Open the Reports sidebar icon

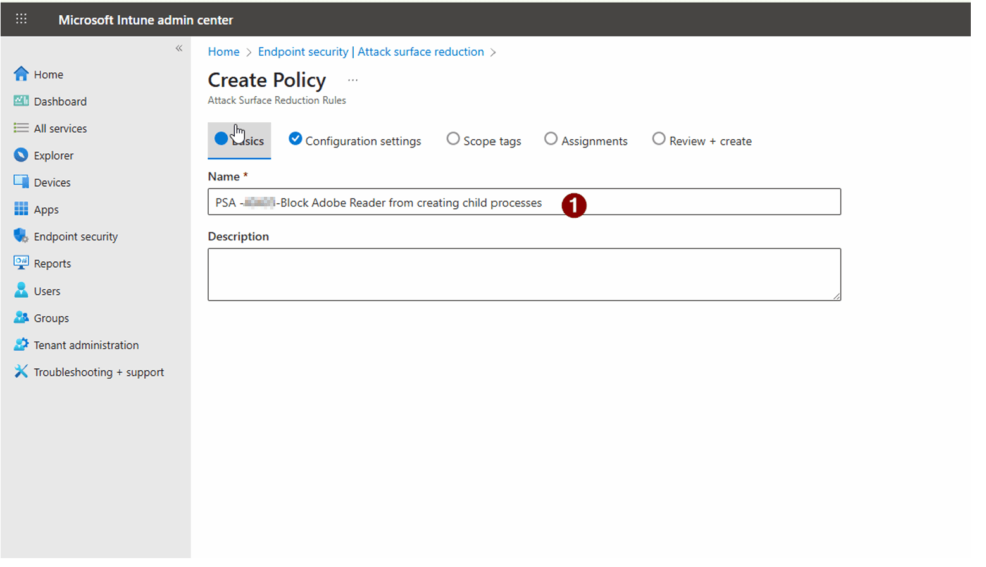(x=21, y=263)
